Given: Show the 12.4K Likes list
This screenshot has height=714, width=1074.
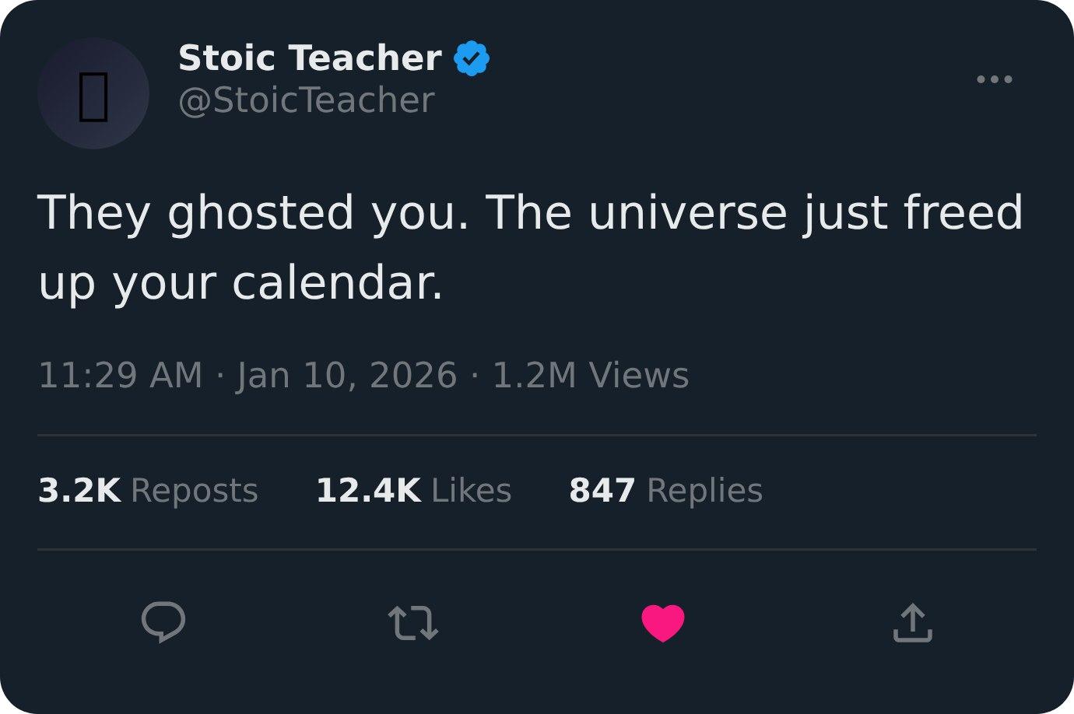Looking at the screenshot, I should click(x=413, y=491).
